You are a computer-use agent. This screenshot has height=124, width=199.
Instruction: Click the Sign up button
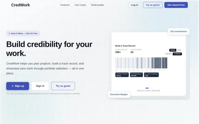coord(18,86)
